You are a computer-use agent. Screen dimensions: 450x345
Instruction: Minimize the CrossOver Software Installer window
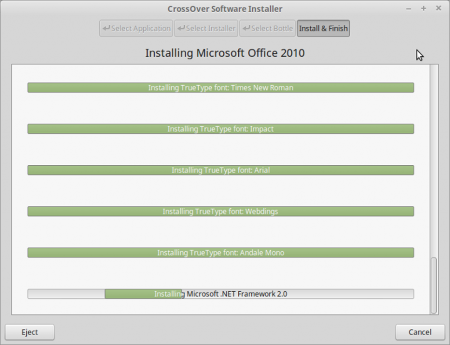[409, 9]
